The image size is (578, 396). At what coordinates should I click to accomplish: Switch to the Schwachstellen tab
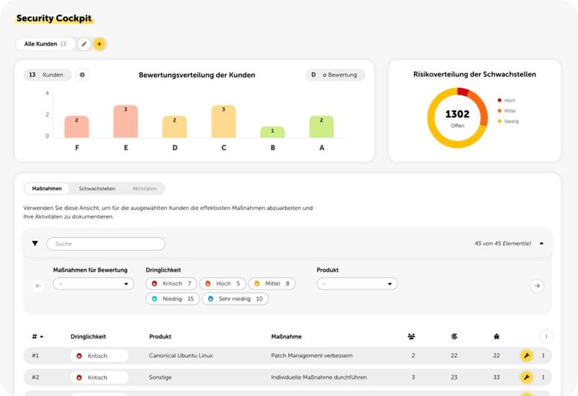pyautogui.click(x=97, y=188)
